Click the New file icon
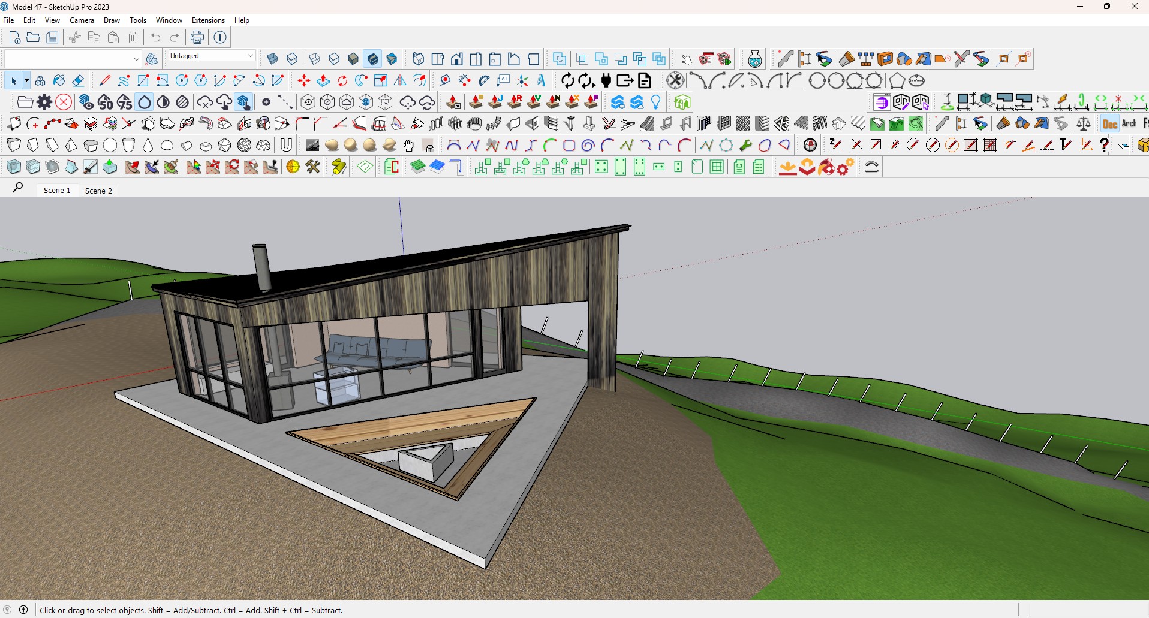This screenshot has height=618, width=1149. click(x=14, y=37)
